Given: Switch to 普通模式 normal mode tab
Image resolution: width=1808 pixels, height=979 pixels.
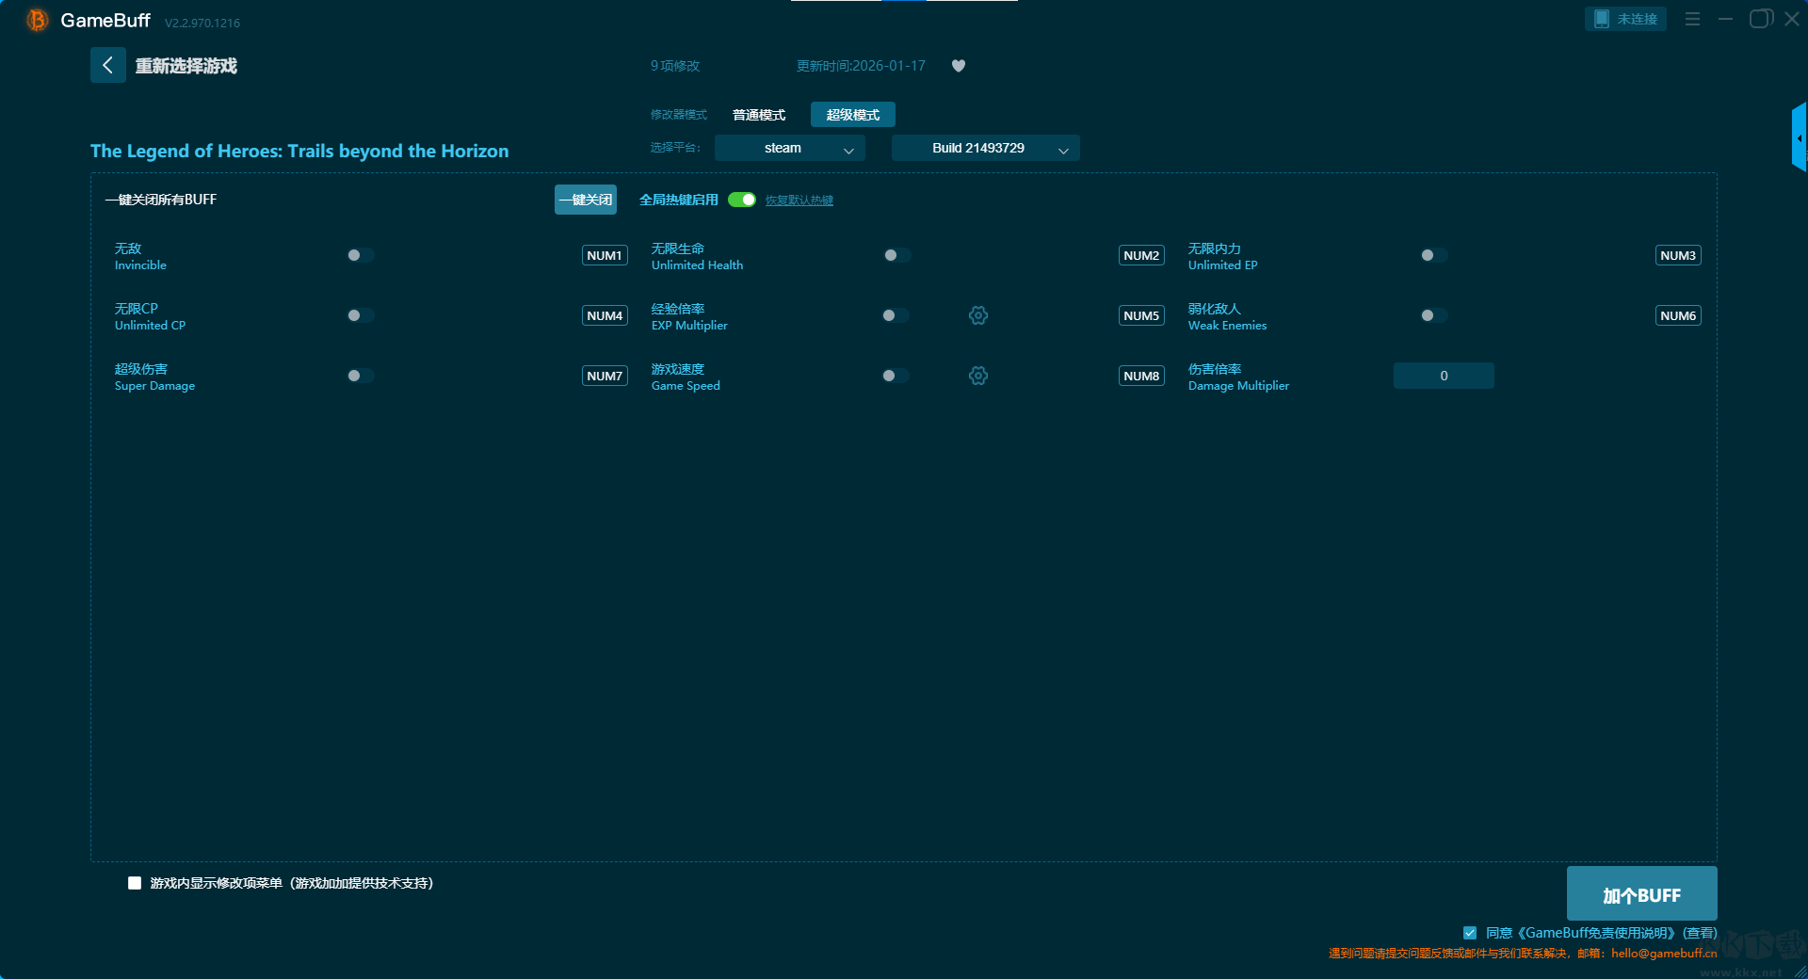Looking at the screenshot, I should pos(758,115).
